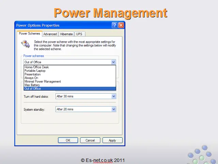Pick Minimal Power Management scheme
Image resolution: width=218 pixels, height=164 pixels.
point(70,81)
